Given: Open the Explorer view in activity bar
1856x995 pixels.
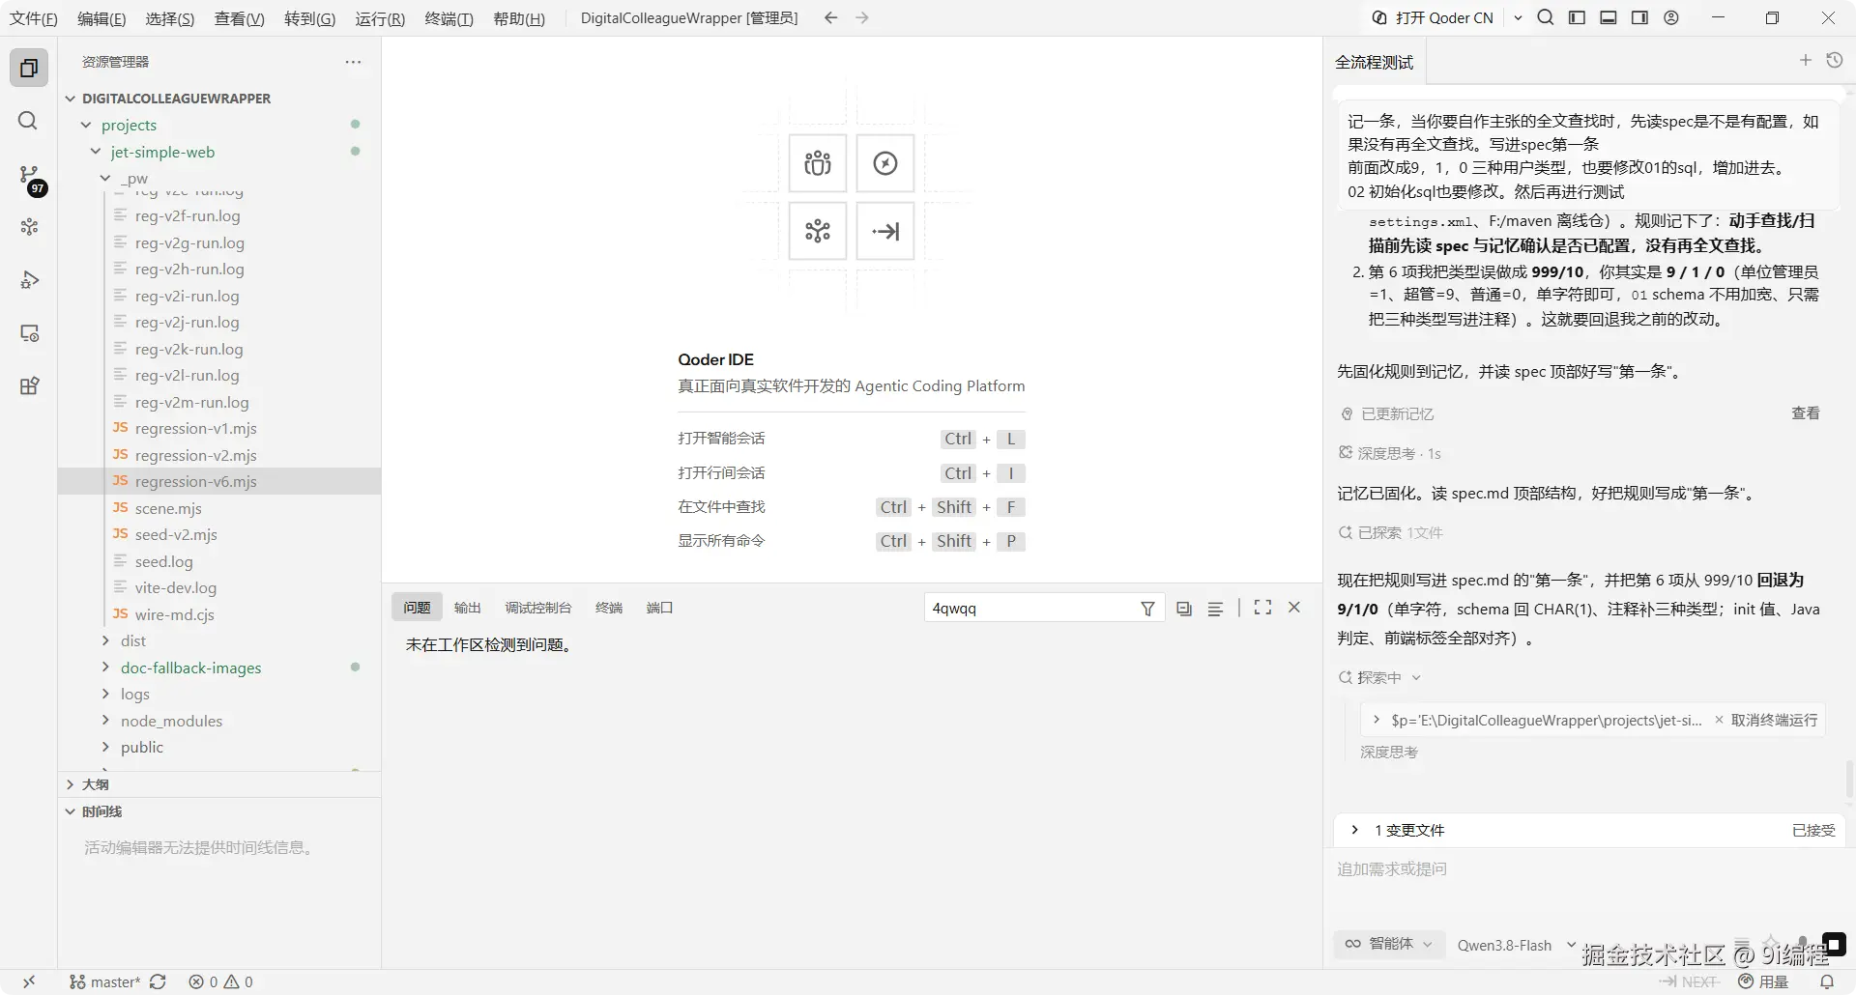Looking at the screenshot, I should (x=29, y=68).
